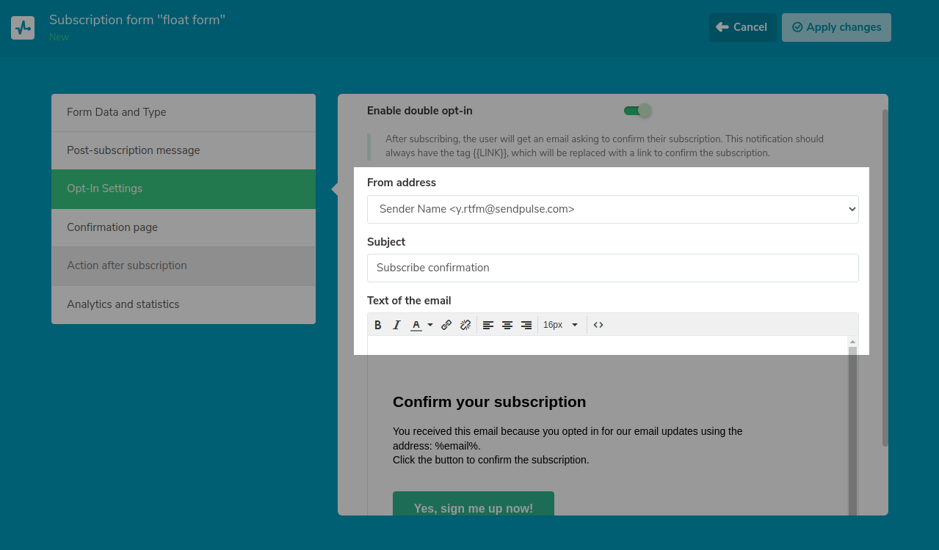The height and width of the screenshot is (550, 939).
Task: Center align the email text
Action: 507,325
